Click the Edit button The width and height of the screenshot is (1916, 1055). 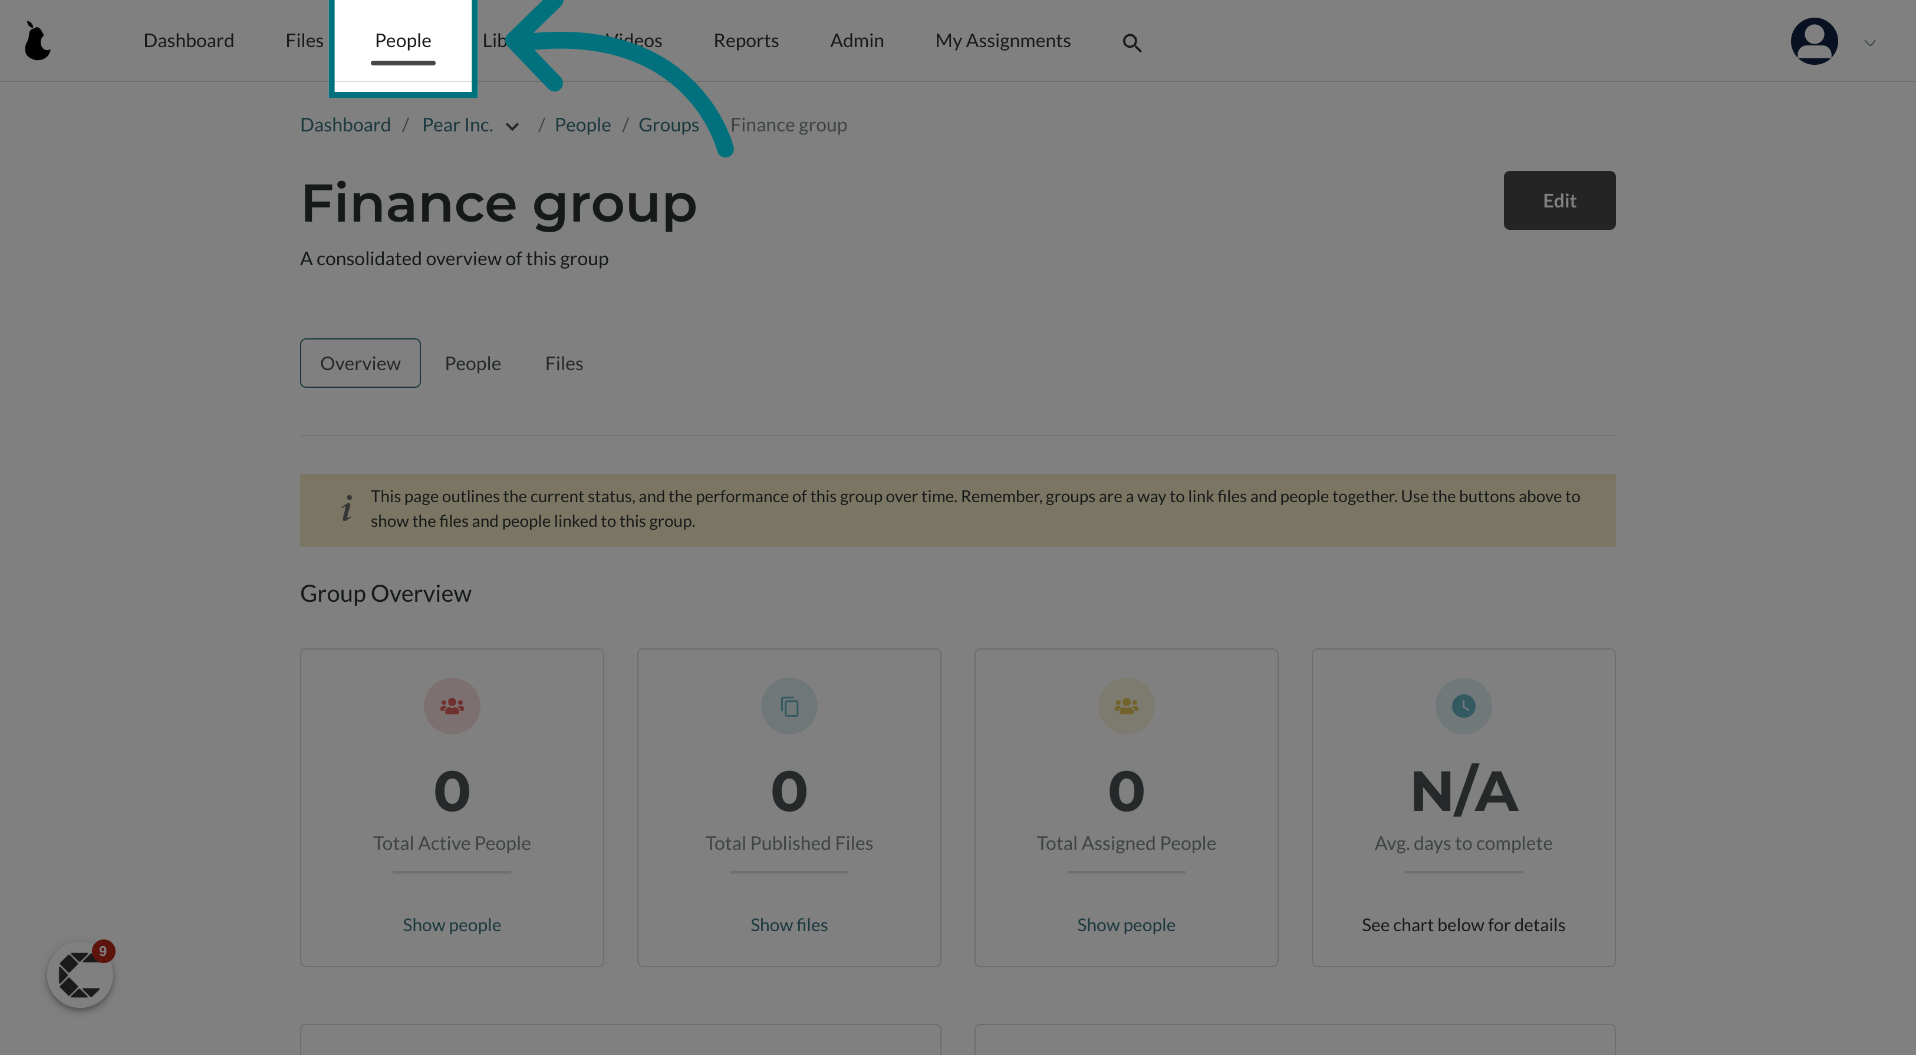click(1559, 200)
